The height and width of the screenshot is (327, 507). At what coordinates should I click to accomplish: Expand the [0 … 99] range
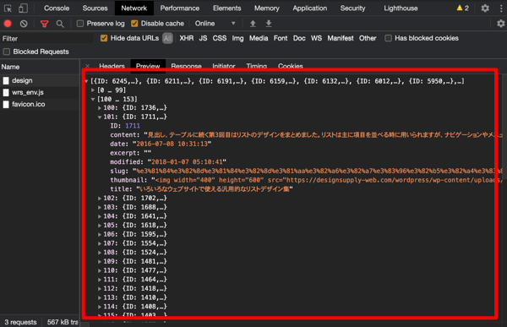click(93, 90)
